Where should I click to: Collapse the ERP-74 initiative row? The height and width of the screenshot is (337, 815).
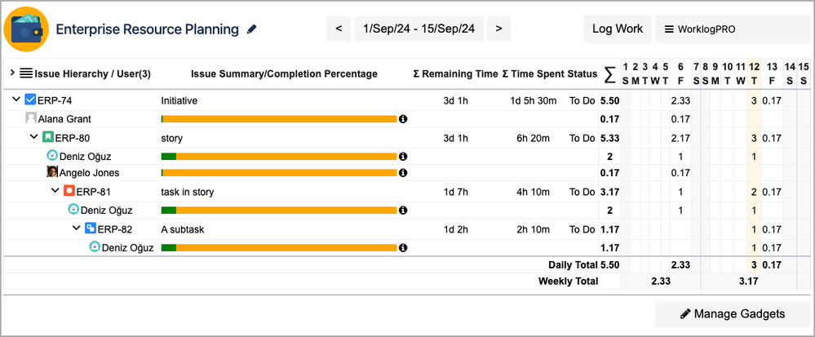click(x=16, y=101)
